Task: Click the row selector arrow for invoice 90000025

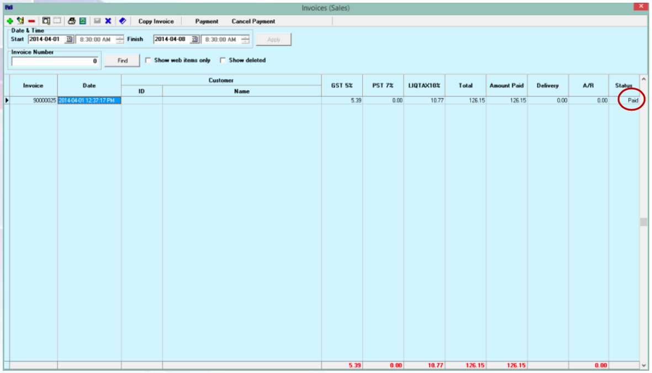Action: click(7, 100)
